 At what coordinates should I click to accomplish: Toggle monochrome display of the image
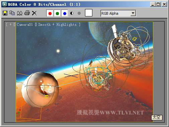[79, 13]
